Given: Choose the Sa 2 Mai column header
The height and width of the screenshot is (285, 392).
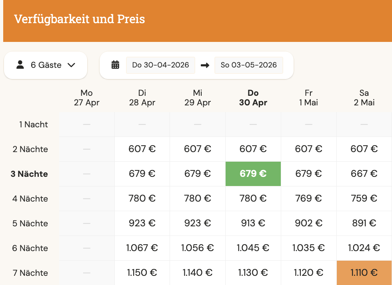Looking at the screenshot, I should 364,98.
